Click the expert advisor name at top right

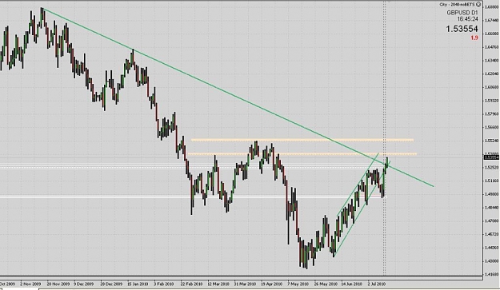pos(458,5)
